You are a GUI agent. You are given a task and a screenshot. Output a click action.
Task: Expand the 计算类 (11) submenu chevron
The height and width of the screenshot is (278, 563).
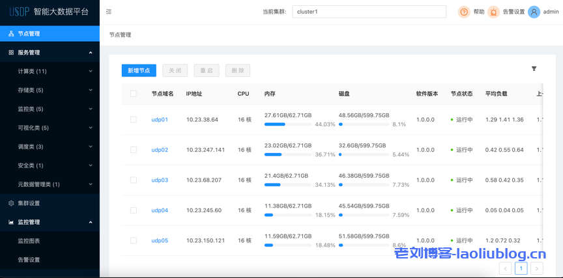(x=91, y=72)
